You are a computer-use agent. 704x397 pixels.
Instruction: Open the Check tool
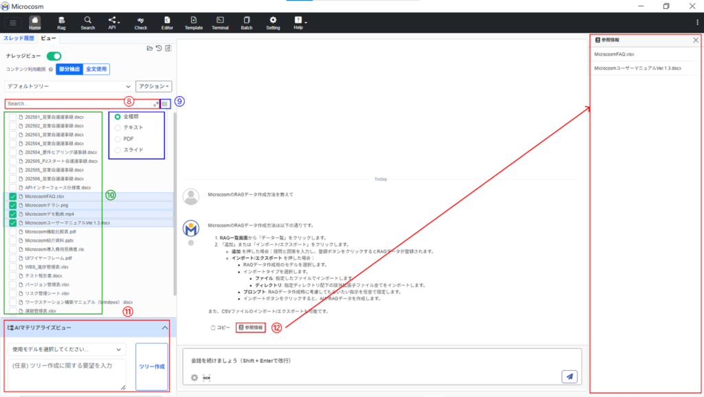coord(140,23)
